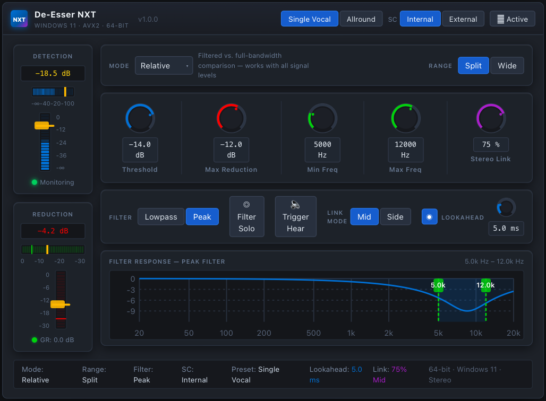Open the Mode dropdown showing Relative

point(164,66)
